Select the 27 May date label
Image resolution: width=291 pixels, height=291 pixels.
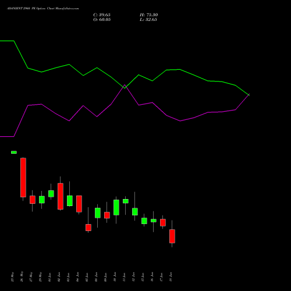pos(31,277)
